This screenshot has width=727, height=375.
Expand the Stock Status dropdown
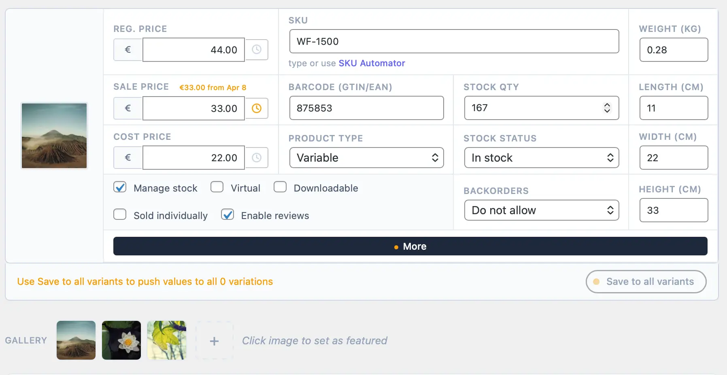coord(541,158)
